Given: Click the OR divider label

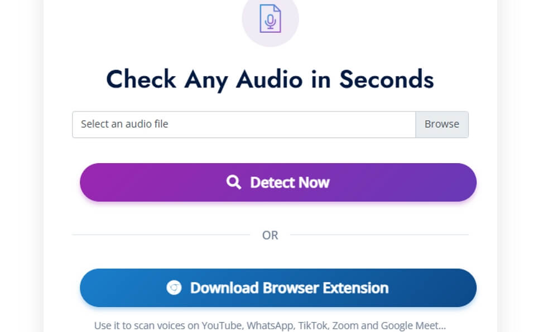Looking at the screenshot, I should click(271, 235).
